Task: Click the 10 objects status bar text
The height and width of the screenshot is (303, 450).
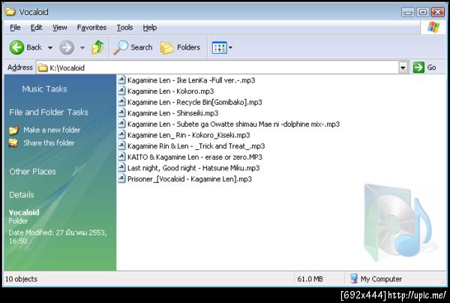Action: click(x=22, y=279)
